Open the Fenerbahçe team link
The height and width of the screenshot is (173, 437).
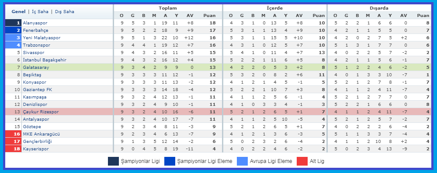click(35, 31)
